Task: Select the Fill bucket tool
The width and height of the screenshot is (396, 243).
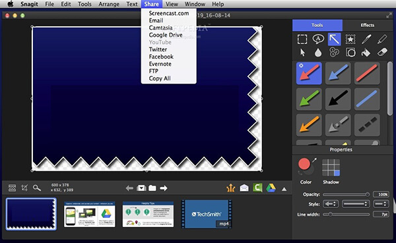Action: pyautogui.click(x=366, y=53)
